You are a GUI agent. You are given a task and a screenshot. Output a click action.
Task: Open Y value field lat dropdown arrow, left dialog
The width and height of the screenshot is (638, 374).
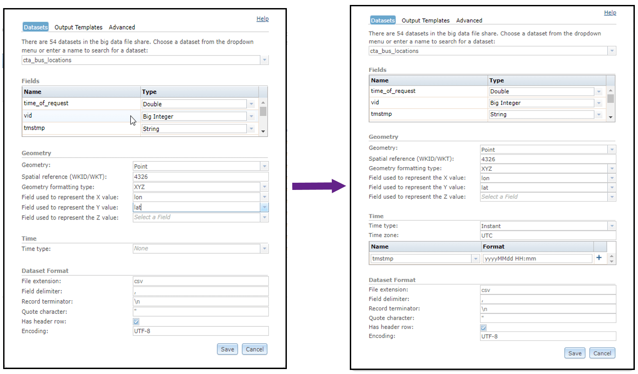[264, 207]
